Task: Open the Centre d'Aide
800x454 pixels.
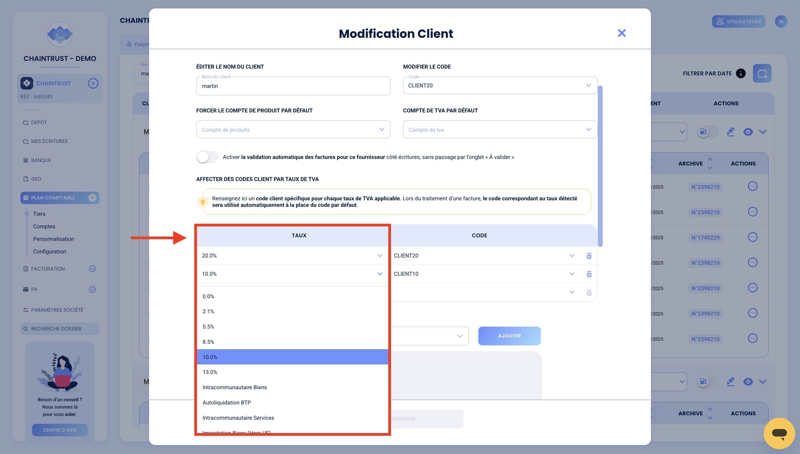Action: [60, 430]
